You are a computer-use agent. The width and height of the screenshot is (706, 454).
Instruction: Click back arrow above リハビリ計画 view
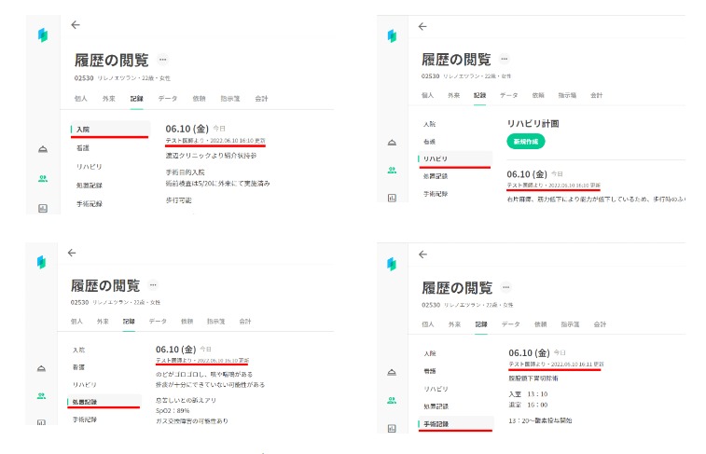pyautogui.click(x=422, y=26)
